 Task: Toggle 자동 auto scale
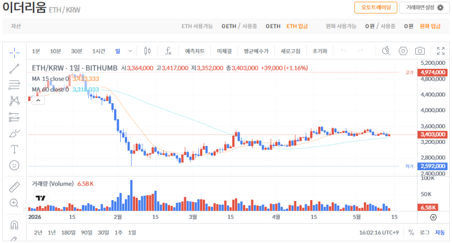coord(440,232)
